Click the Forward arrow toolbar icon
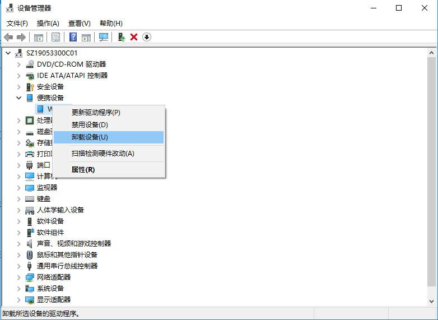 [x=21, y=37]
